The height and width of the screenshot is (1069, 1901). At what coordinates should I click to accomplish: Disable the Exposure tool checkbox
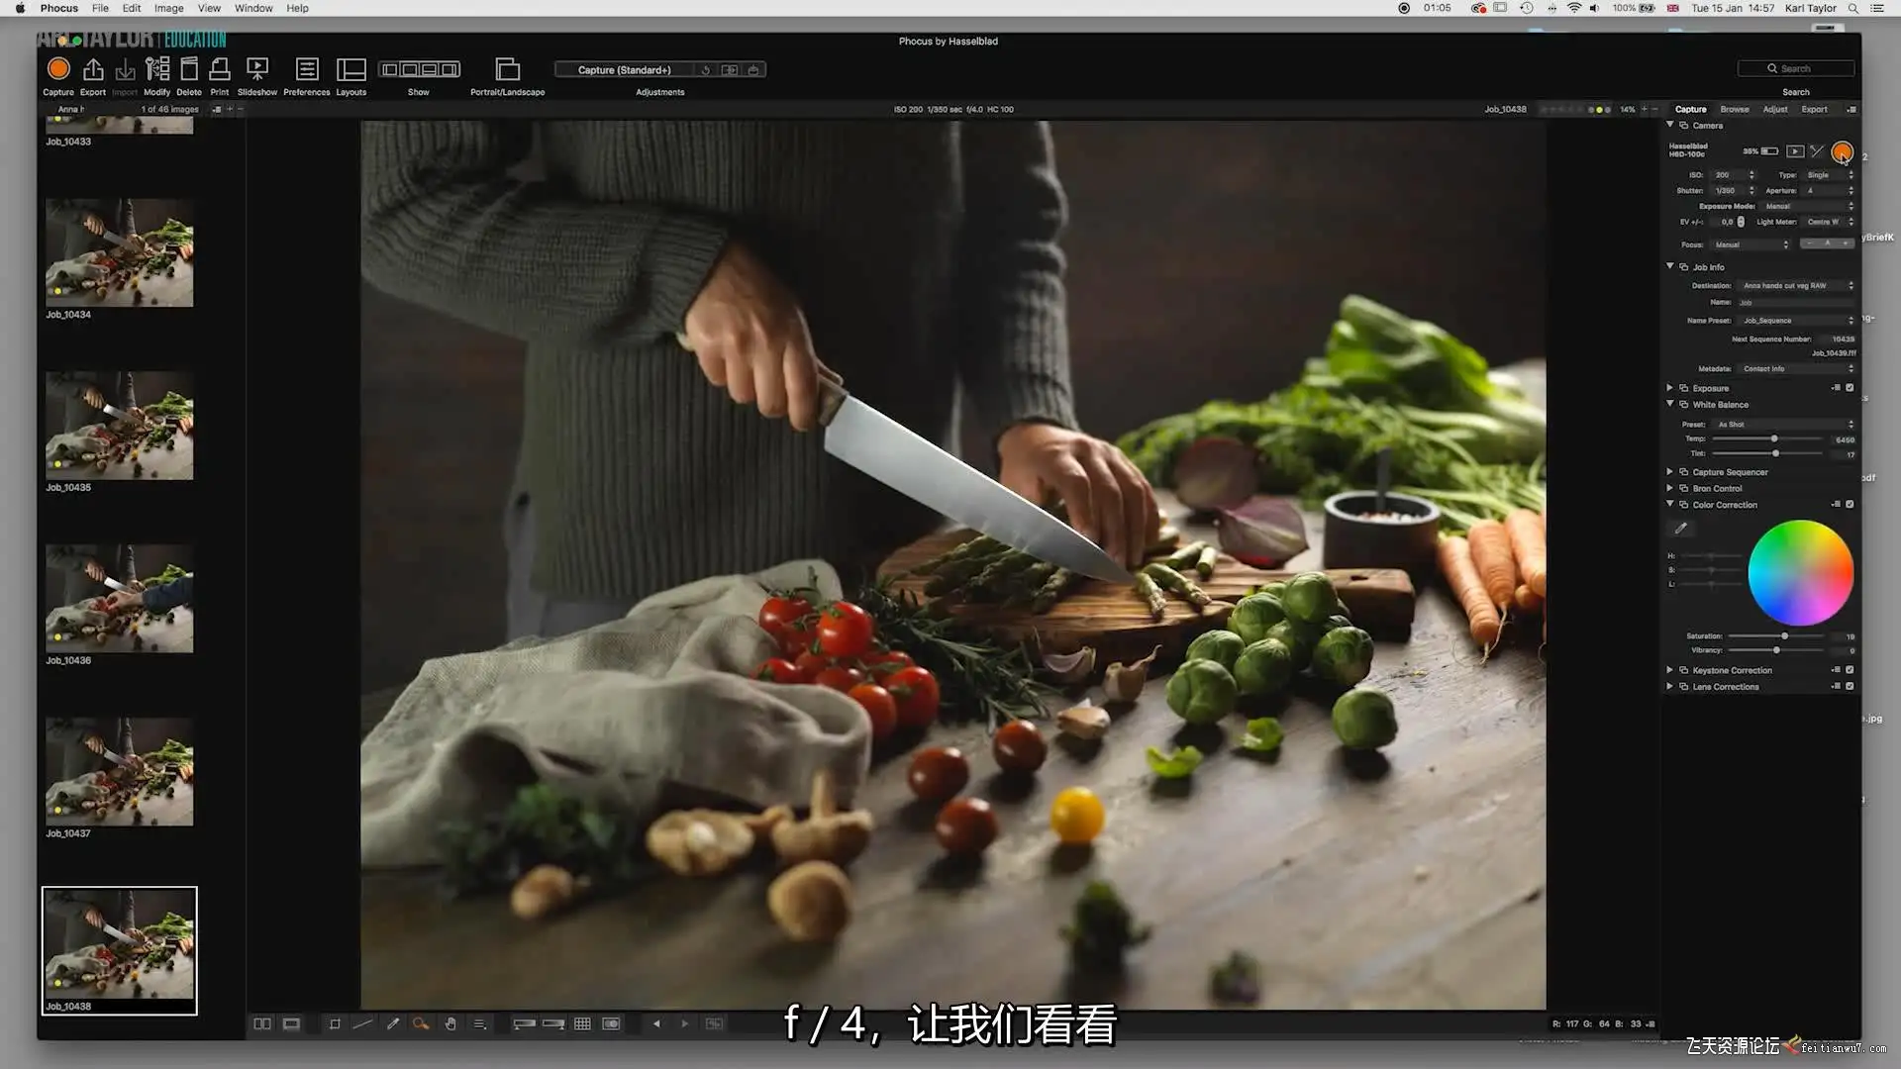1850,388
